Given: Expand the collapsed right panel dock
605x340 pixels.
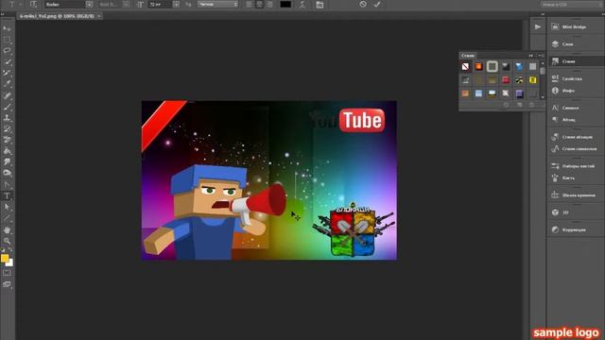Looking at the screenshot, I should coord(543,14).
